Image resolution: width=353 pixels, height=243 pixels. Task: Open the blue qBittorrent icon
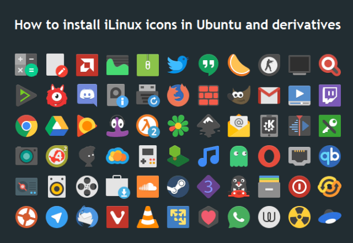point(330,156)
